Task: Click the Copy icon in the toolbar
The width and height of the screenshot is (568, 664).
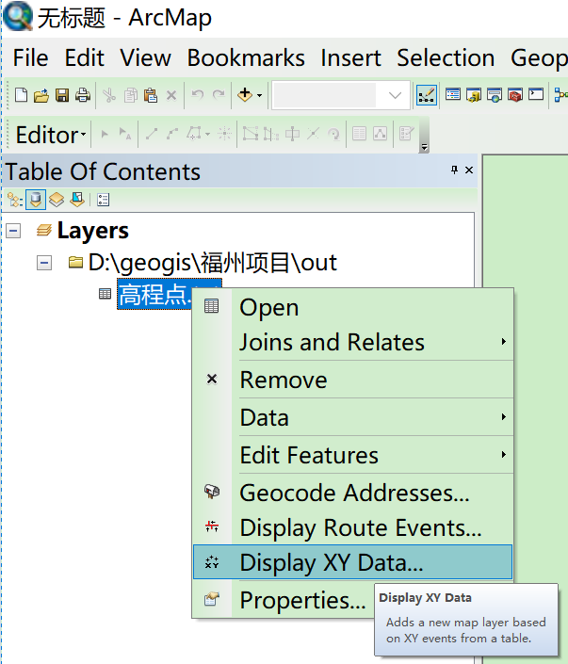Action: [x=130, y=95]
